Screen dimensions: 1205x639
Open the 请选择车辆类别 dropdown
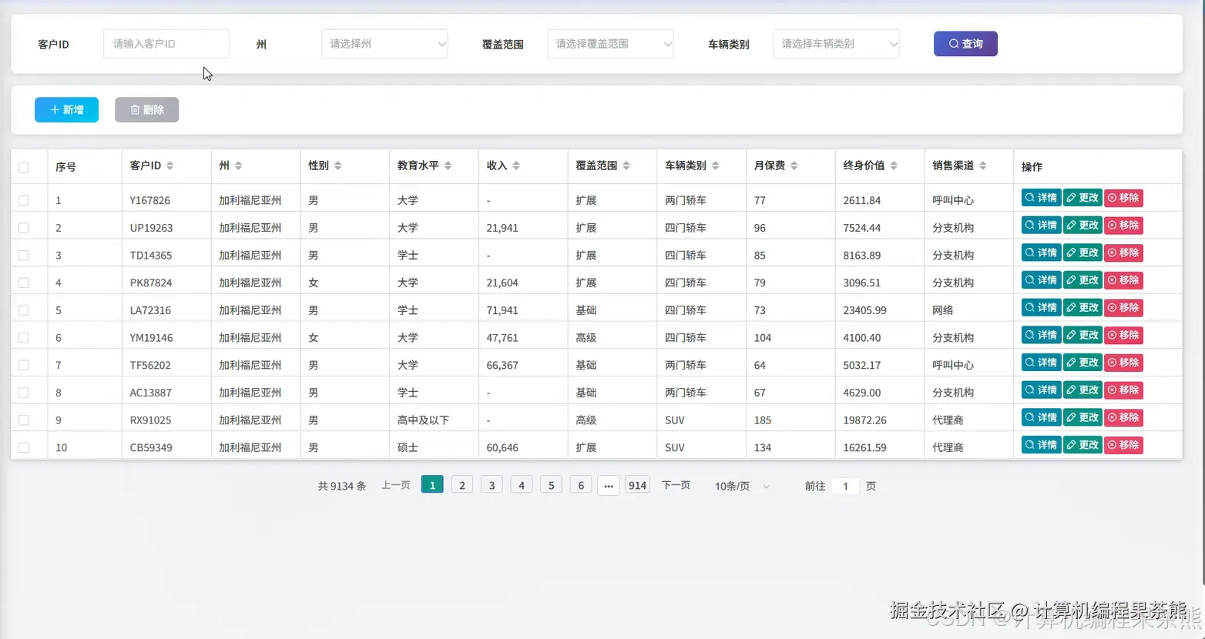pos(836,44)
